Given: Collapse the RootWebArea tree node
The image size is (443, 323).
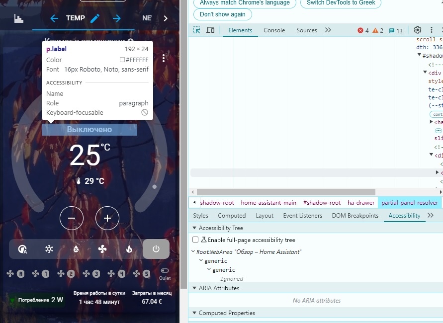Looking at the screenshot, I should [x=194, y=252].
